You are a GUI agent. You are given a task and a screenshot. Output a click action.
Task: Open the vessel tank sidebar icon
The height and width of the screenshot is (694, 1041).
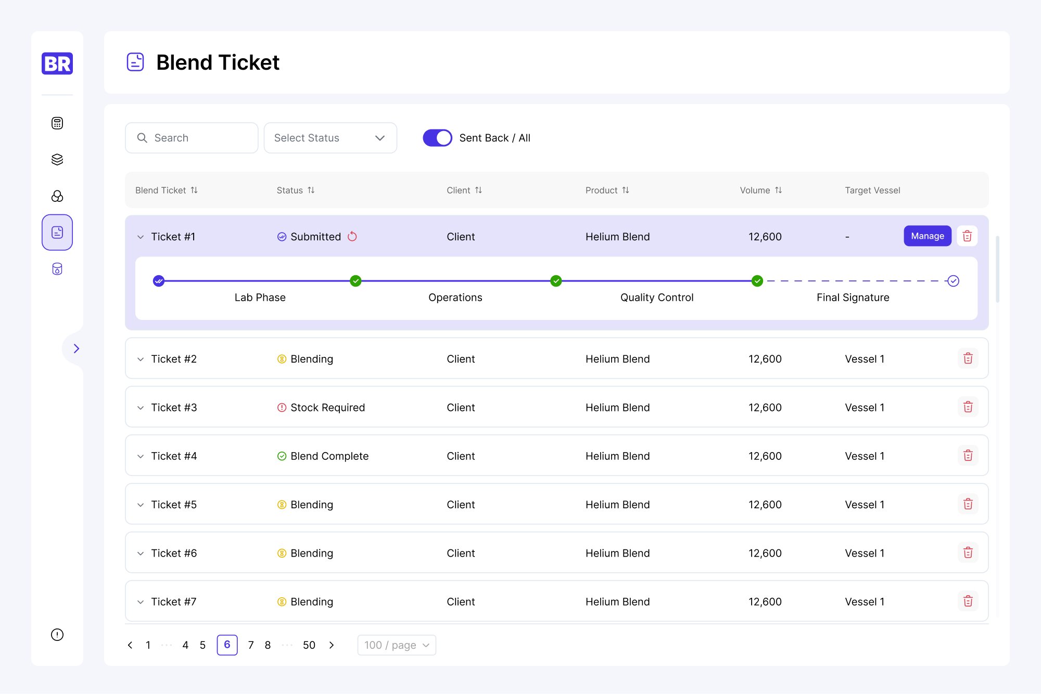point(57,269)
